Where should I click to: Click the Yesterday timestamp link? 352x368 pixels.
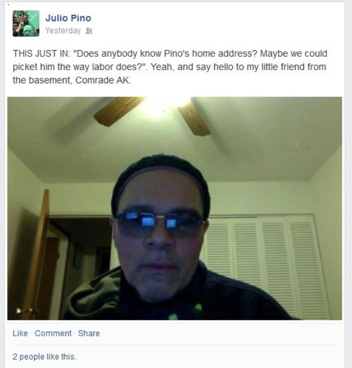[x=63, y=31]
